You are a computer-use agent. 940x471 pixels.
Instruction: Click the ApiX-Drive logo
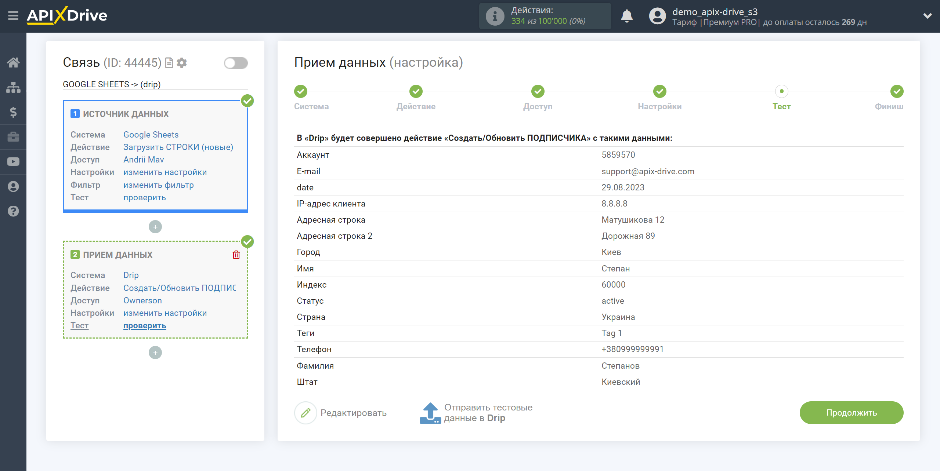(67, 16)
